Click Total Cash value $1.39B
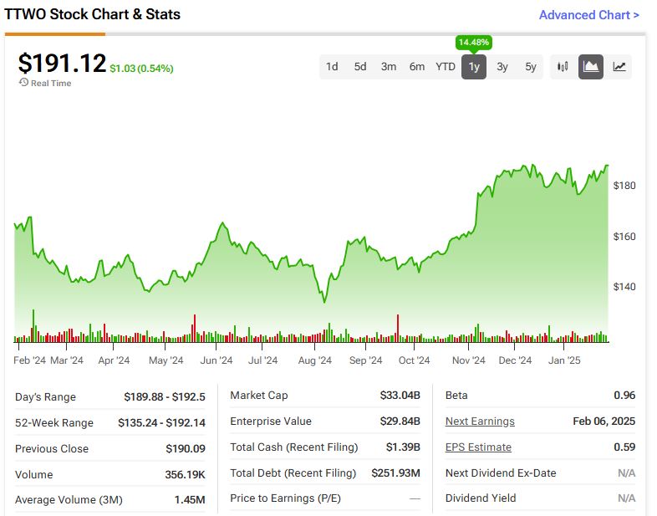This screenshot has width=657, height=516. click(x=403, y=447)
